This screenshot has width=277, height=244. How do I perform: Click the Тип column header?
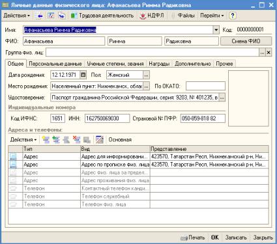point(51,149)
